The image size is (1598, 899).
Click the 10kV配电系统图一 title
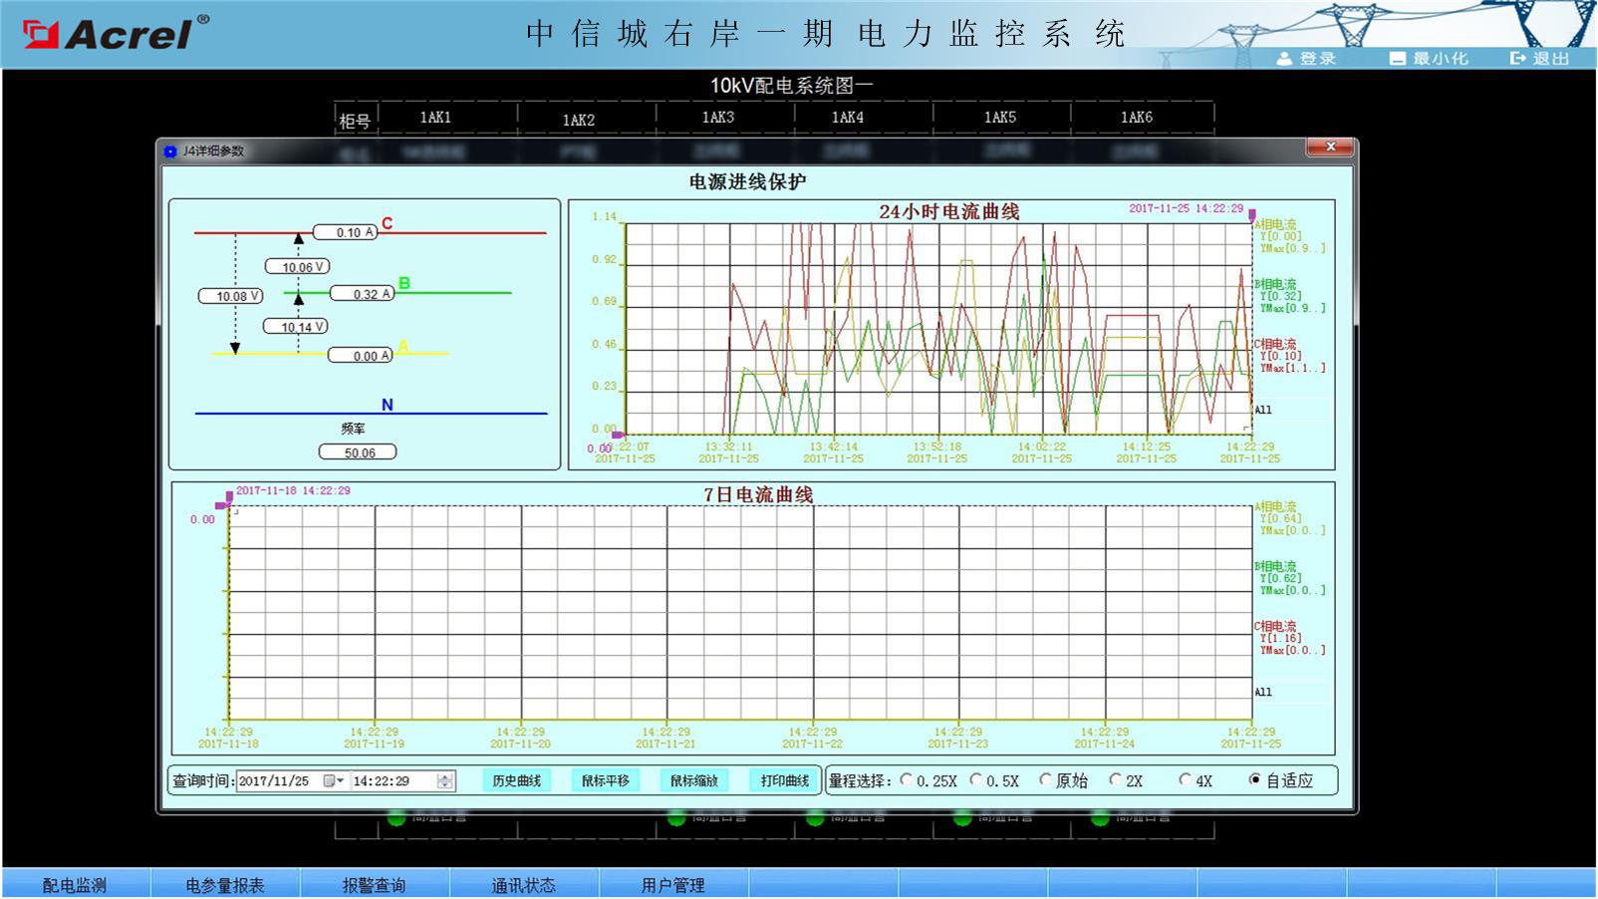click(792, 86)
